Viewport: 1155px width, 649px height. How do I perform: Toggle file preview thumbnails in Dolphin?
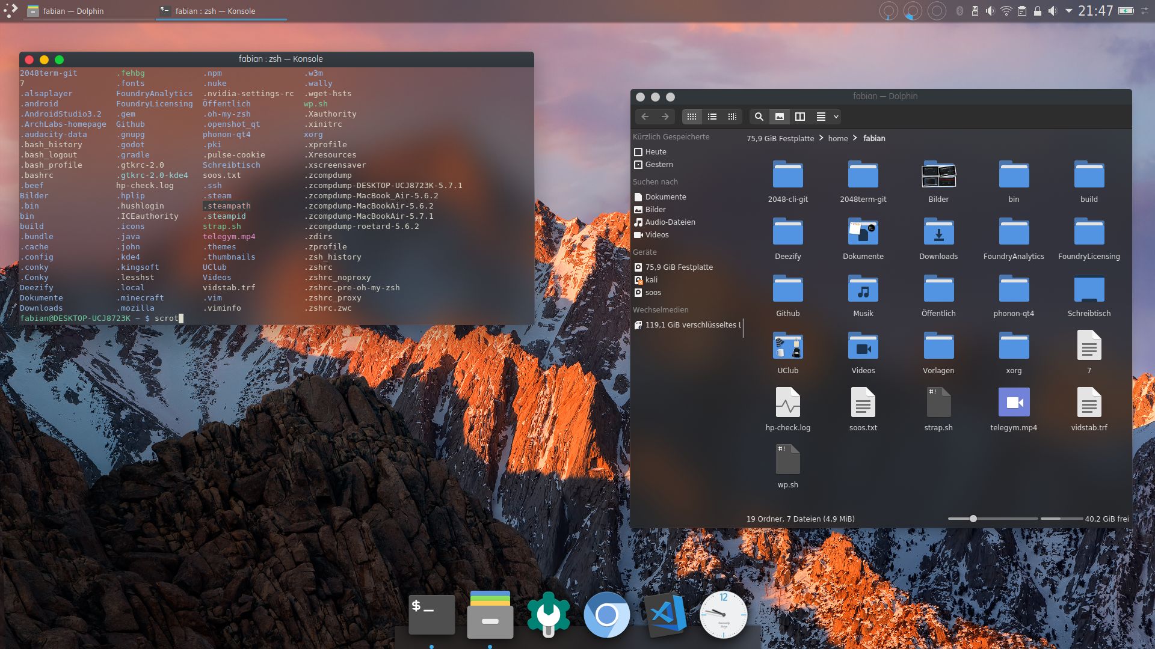tap(780, 117)
